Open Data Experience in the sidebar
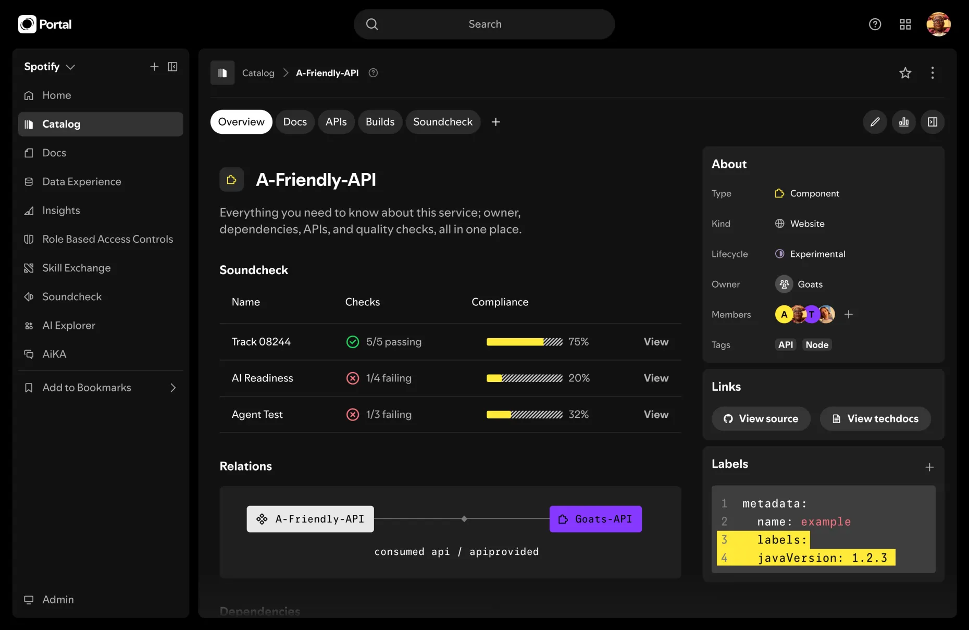The height and width of the screenshot is (630, 969). [x=101, y=181]
